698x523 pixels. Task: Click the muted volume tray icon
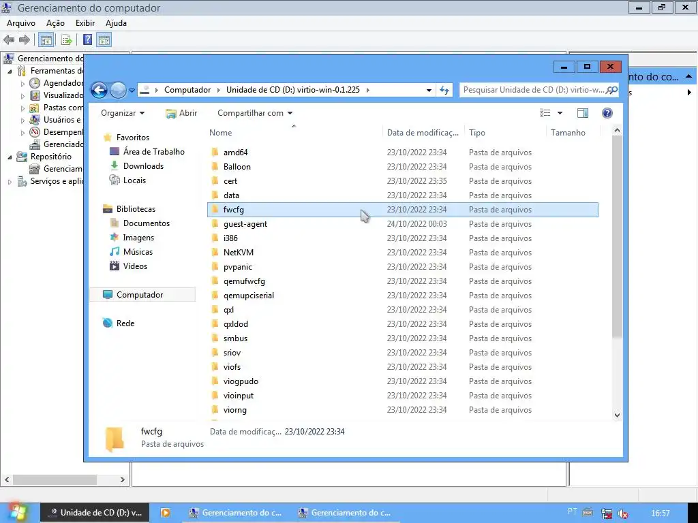[x=623, y=513]
